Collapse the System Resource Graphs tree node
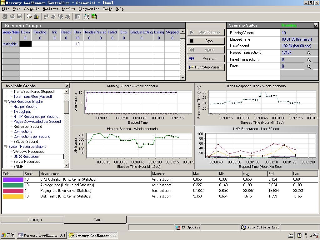The width and height of the screenshot is (320, 240). point(5,147)
